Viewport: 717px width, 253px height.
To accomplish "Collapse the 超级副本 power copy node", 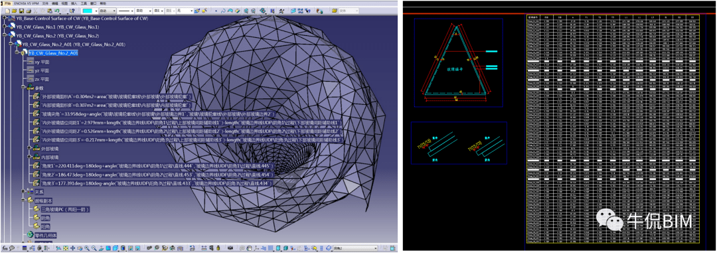I will (x=23, y=201).
